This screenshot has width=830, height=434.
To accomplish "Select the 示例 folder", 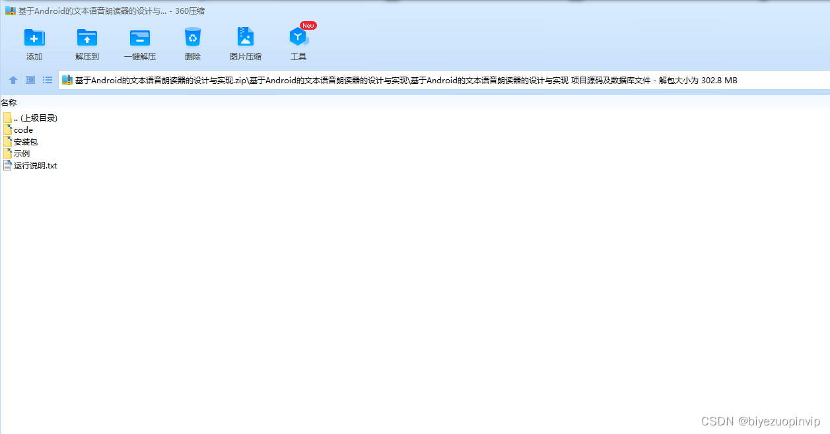I will click(17, 153).
